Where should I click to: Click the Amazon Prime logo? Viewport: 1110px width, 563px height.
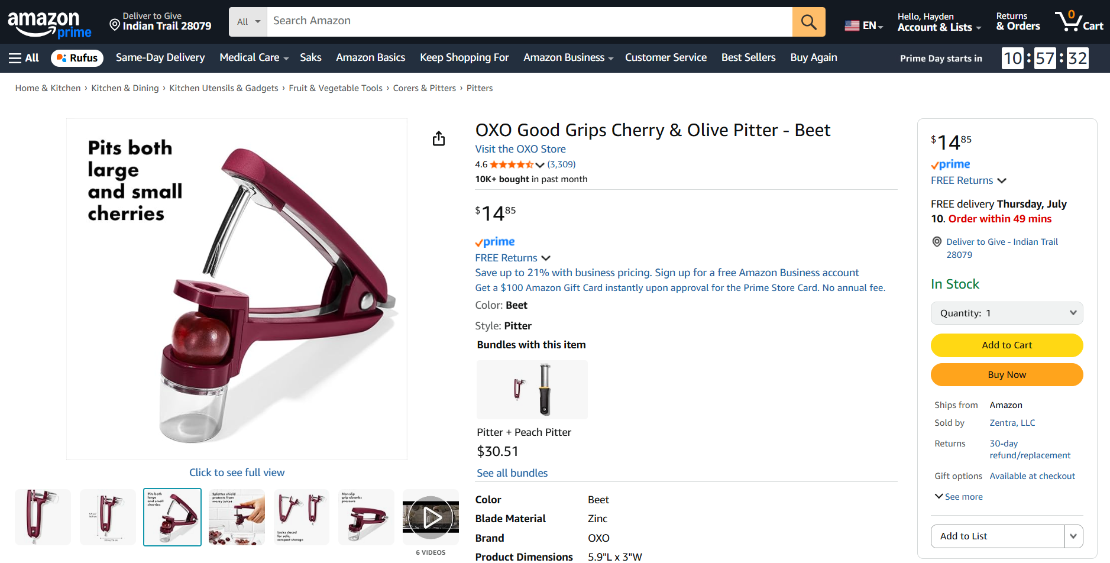coord(50,24)
